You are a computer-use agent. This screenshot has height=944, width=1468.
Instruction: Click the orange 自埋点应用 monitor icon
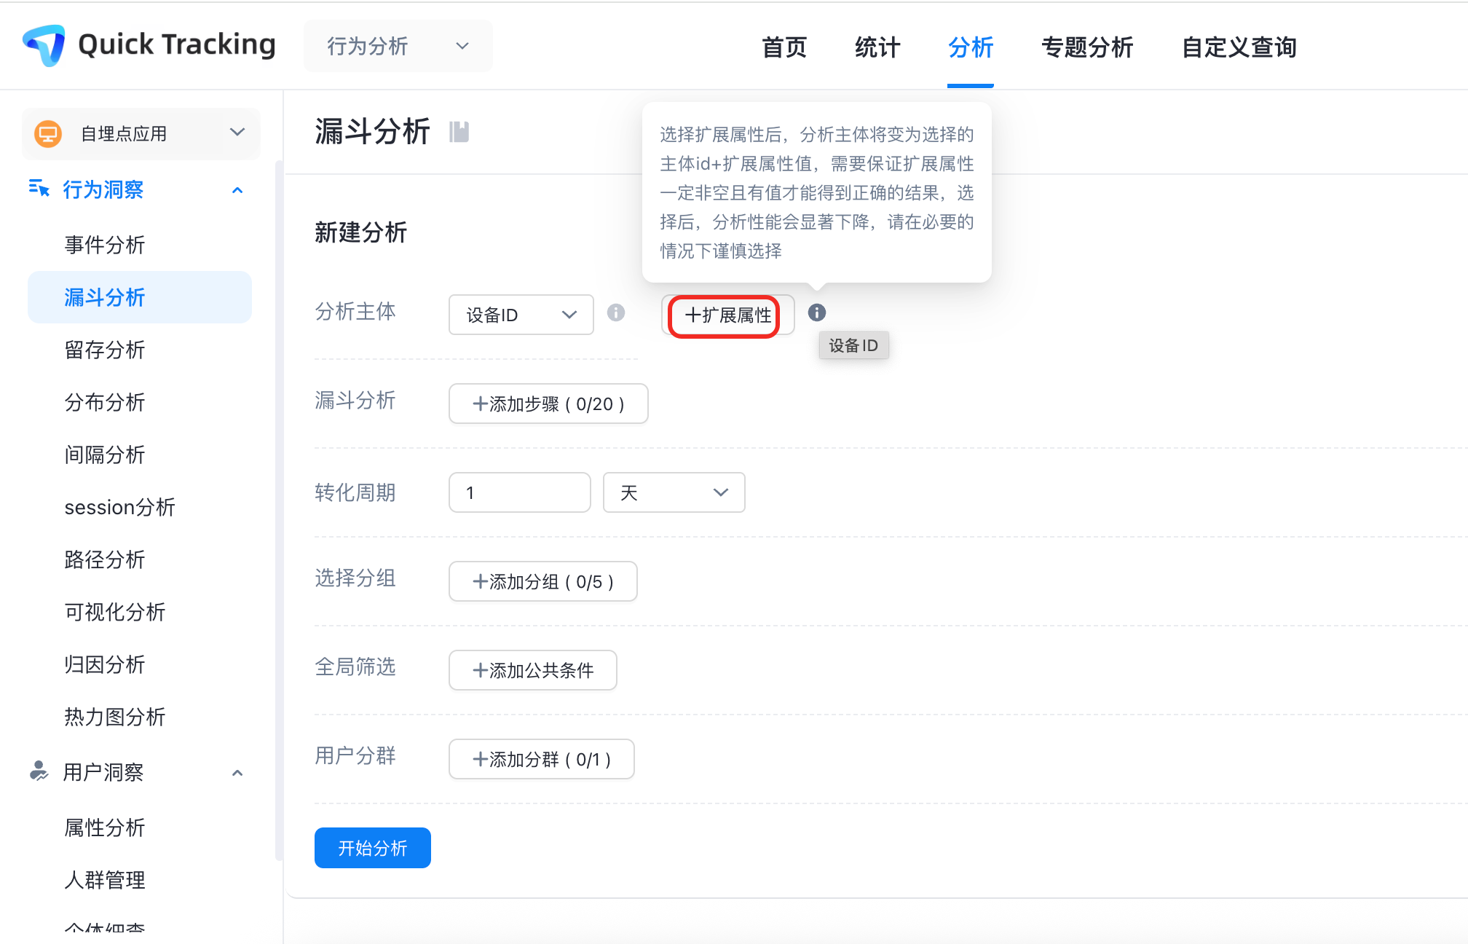point(48,133)
